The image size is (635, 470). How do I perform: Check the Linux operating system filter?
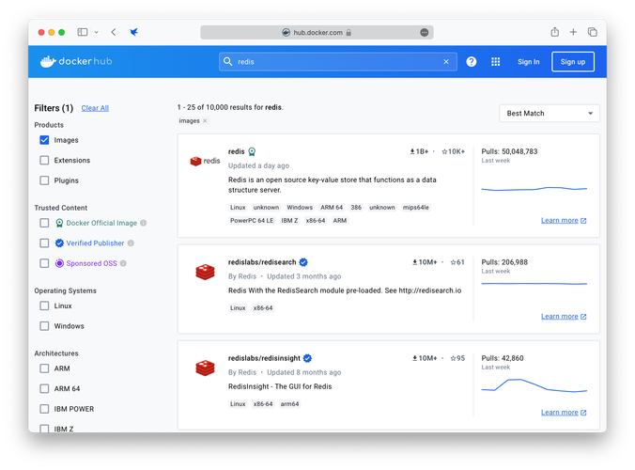point(44,305)
